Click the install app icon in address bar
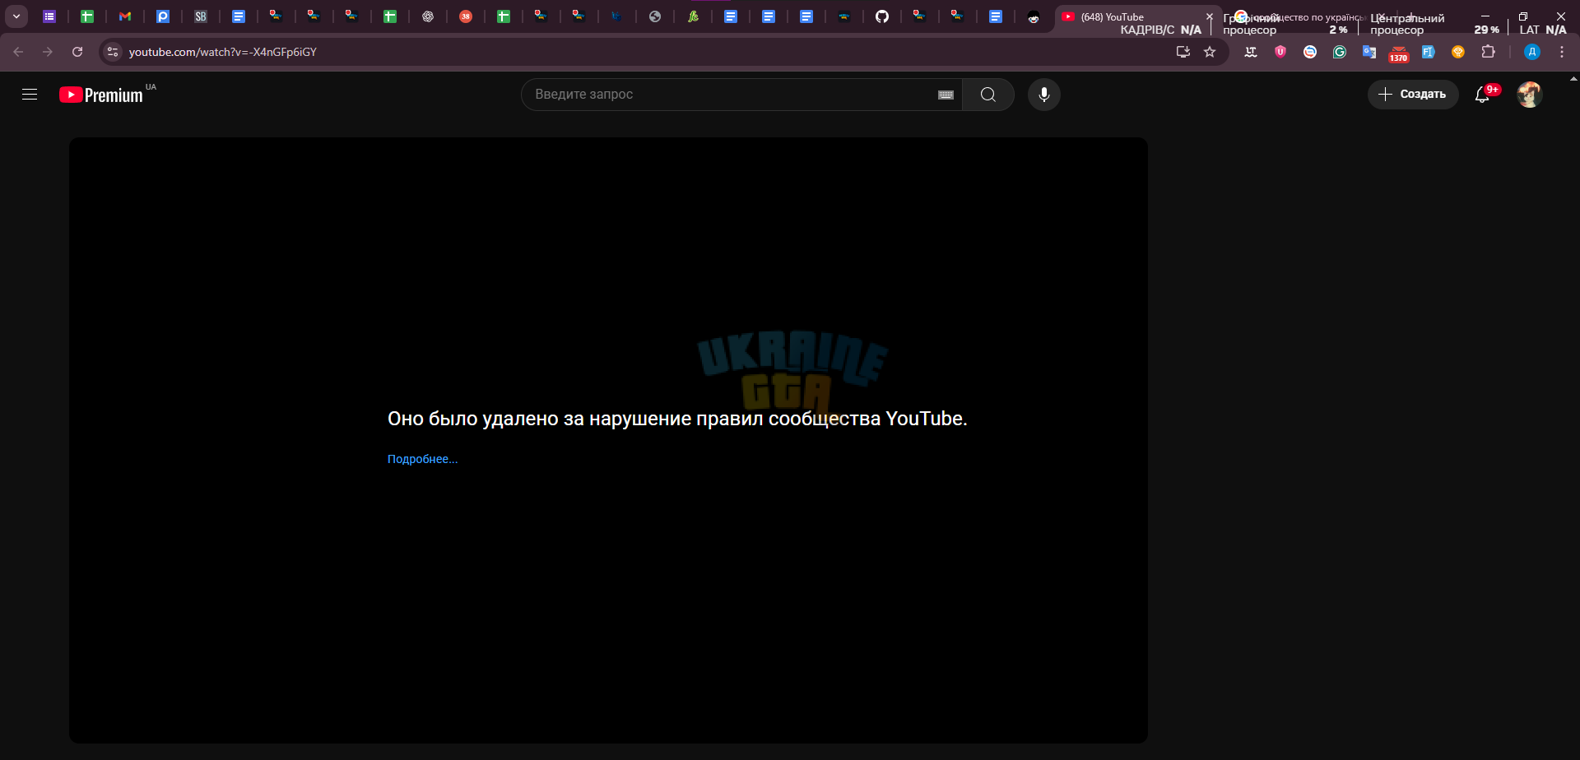The image size is (1580, 760). (x=1183, y=52)
